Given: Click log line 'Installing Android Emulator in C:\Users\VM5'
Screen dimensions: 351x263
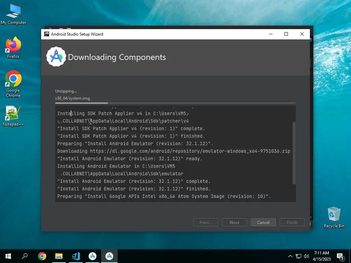Looking at the screenshot, I should click(x=116, y=166).
